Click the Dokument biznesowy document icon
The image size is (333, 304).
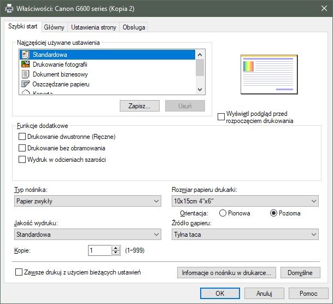coord(26,74)
